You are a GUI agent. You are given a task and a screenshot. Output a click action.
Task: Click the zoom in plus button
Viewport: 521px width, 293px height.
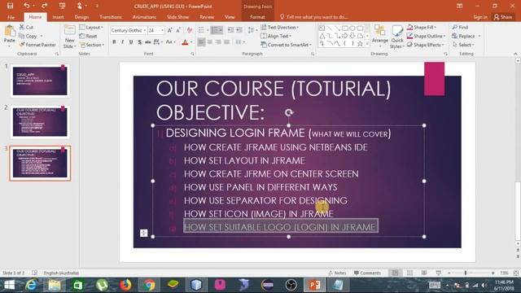(493, 273)
